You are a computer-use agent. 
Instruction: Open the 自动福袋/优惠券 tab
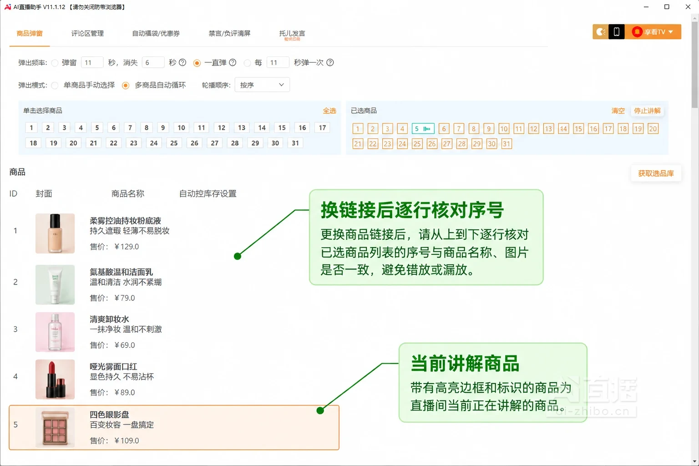(x=156, y=33)
